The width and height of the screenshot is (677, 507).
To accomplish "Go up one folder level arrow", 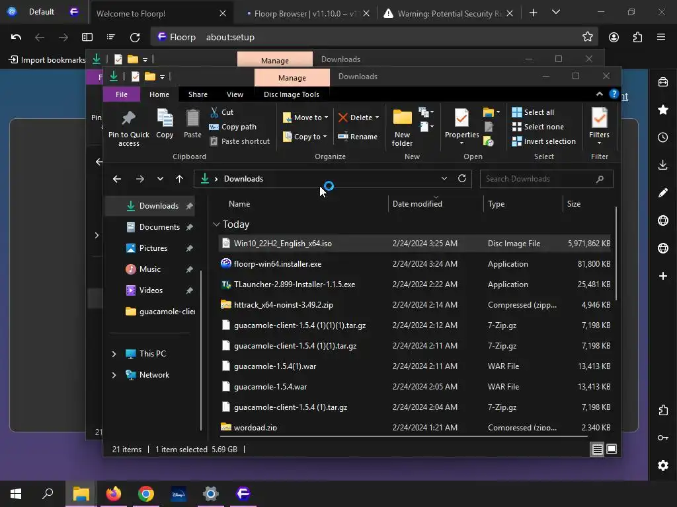I will click(x=180, y=178).
